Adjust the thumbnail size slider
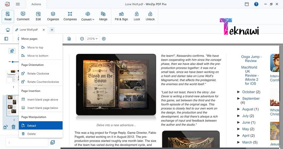The width and height of the screenshot is (283, 149). coord(13,62)
